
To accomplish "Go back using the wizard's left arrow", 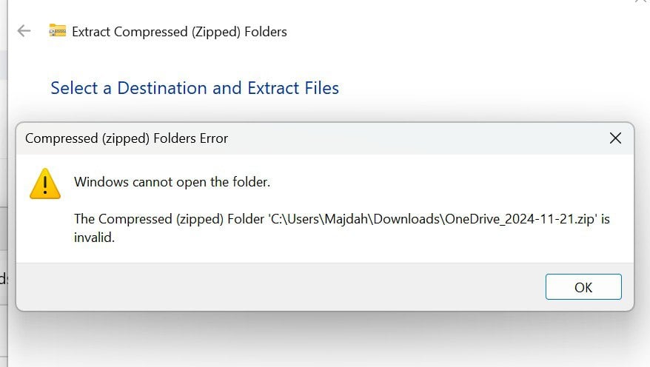I will pos(24,31).
